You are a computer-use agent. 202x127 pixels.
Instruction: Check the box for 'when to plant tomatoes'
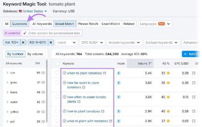click(57, 73)
